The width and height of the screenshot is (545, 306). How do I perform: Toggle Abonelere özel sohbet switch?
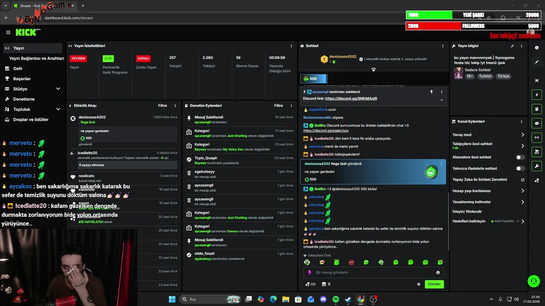[x=520, y=157]
